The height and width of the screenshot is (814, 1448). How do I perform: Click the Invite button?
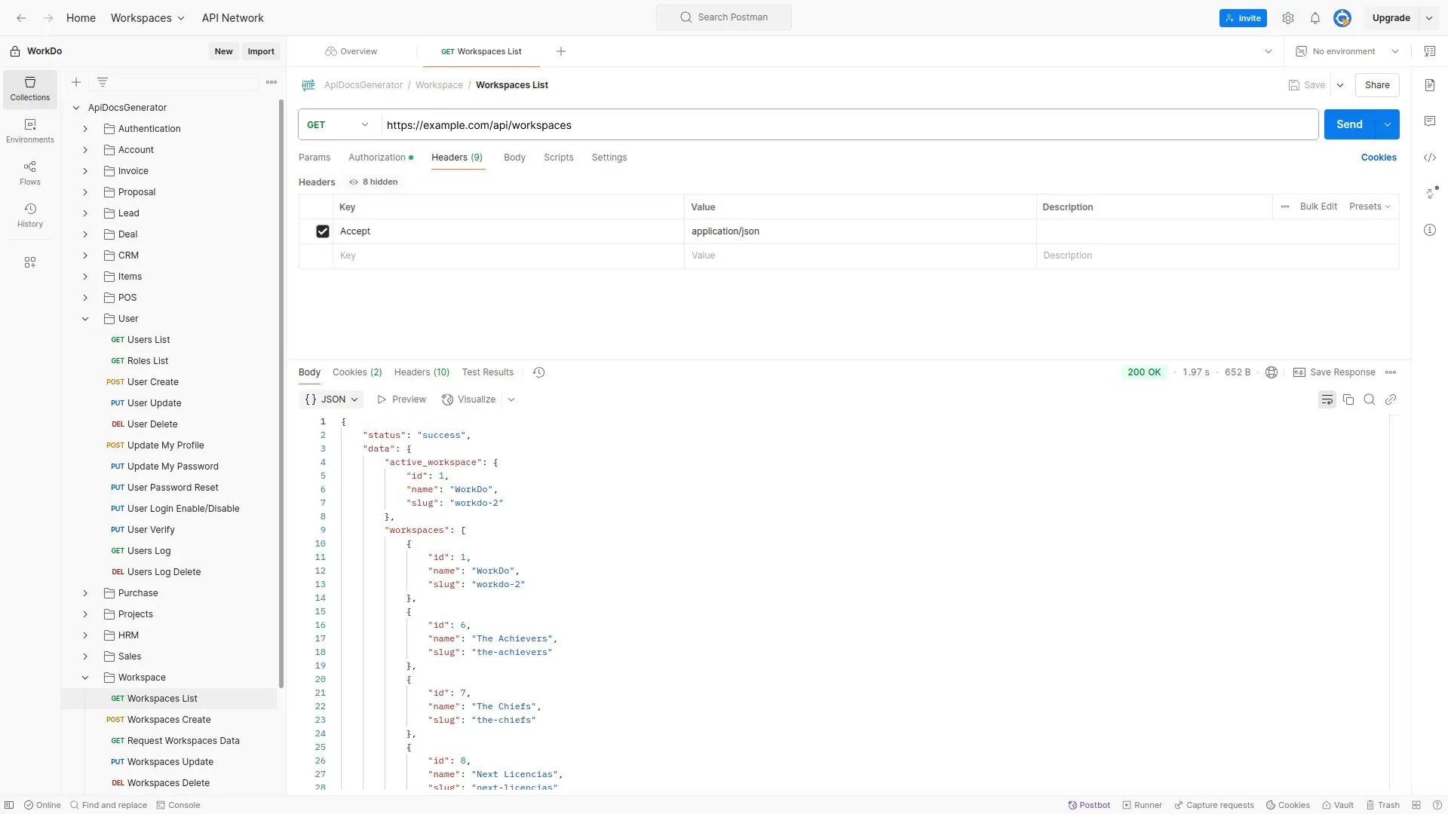click(x=1242, y=17)
